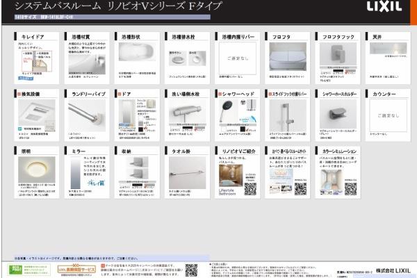
Task: Click the カウンター card heading
Action: coord(384,94)
